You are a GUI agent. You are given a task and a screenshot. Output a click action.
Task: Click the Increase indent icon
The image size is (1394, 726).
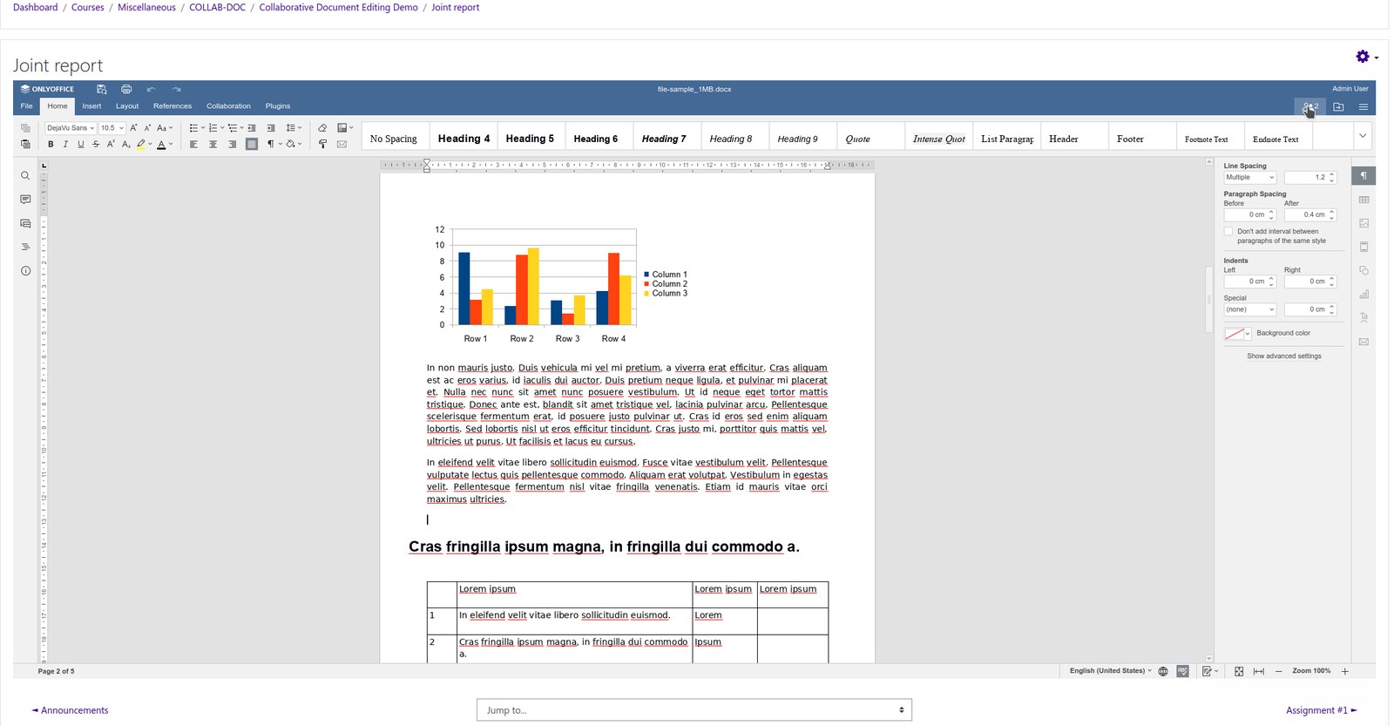pyautogui.click(x=271, y=128)
